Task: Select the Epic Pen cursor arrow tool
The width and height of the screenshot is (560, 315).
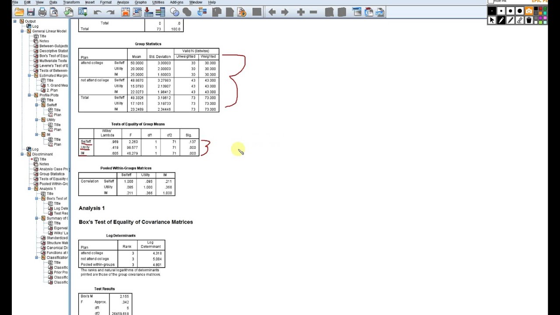Action: click(x=492, y=20)
